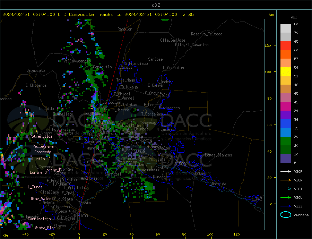Image resolution: width=312 pixels, height=239 pixels.
Task: Click the L_Dormida map label
Action: coord(217,184)
